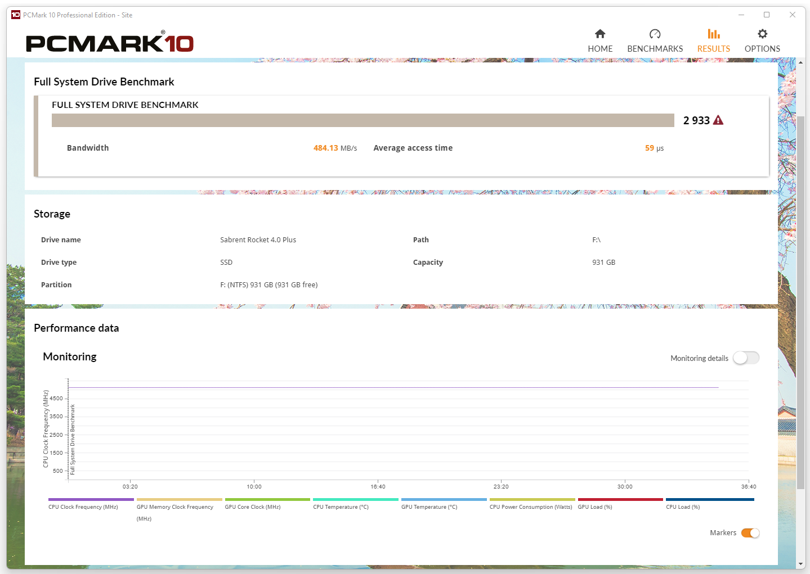Toggle CPU Temperature legend swatch
810x574 pixels.
pos(356,499)
